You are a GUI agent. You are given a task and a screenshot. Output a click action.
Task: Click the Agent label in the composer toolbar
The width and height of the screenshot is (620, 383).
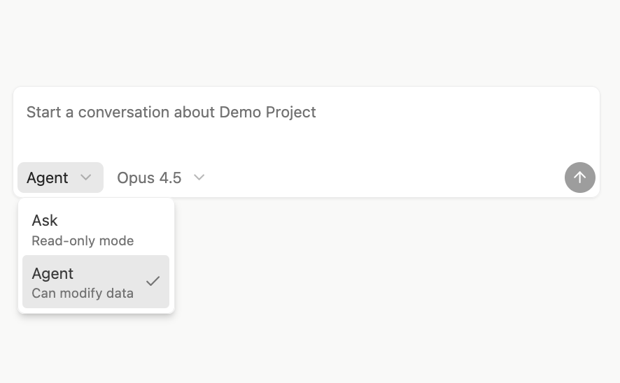tap(48, 178)
